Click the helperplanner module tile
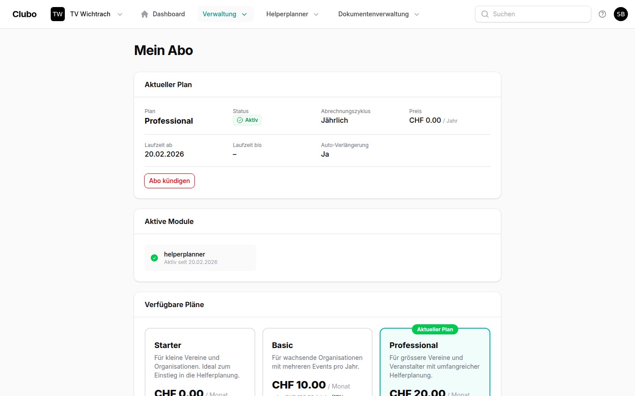The image size is (635, 396). pos(201,258)
